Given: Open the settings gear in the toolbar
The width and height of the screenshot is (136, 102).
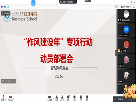Looking at the screenshot, I should (x=87, y=98).
